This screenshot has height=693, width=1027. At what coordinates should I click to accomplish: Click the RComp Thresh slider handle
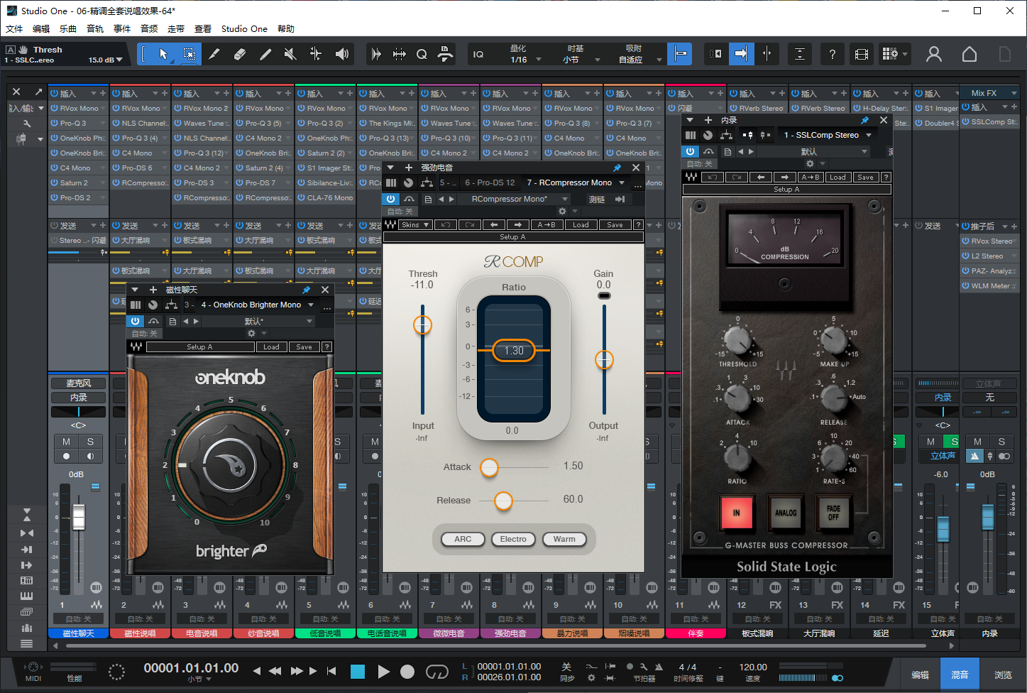(x=422, y=325)
